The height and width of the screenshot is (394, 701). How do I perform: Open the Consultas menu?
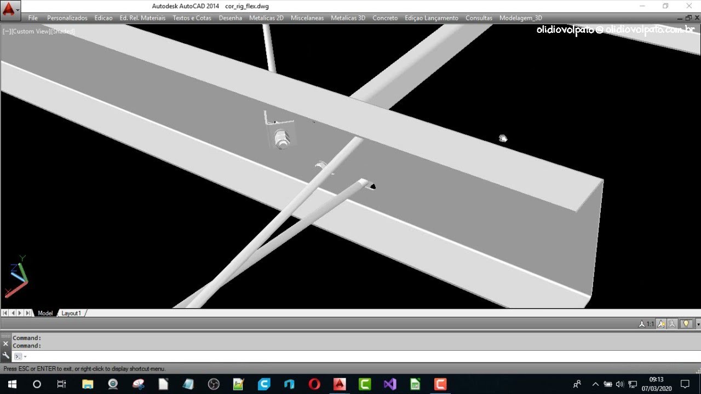pyautogui.click(x=479, y=18)
